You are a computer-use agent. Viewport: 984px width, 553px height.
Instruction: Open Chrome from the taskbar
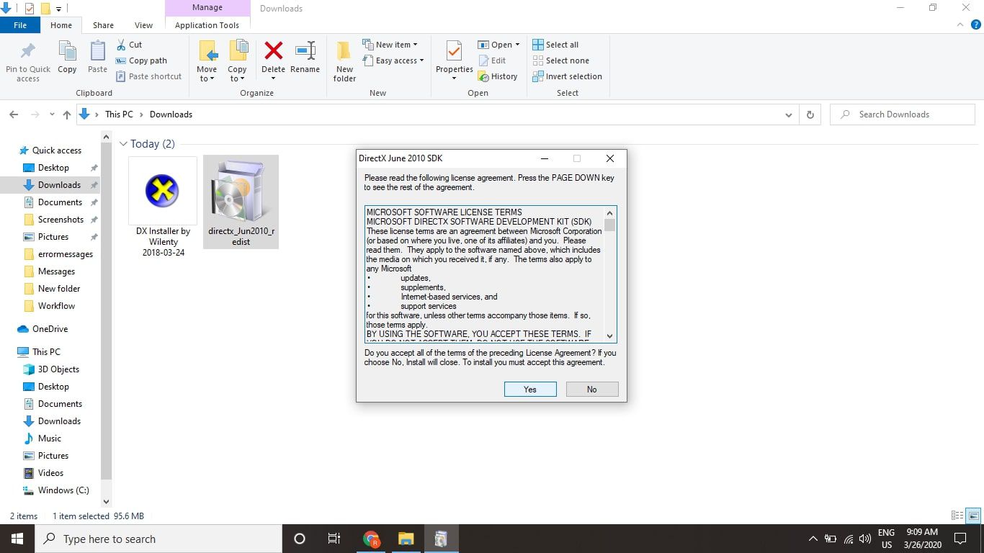click(371, 539)
